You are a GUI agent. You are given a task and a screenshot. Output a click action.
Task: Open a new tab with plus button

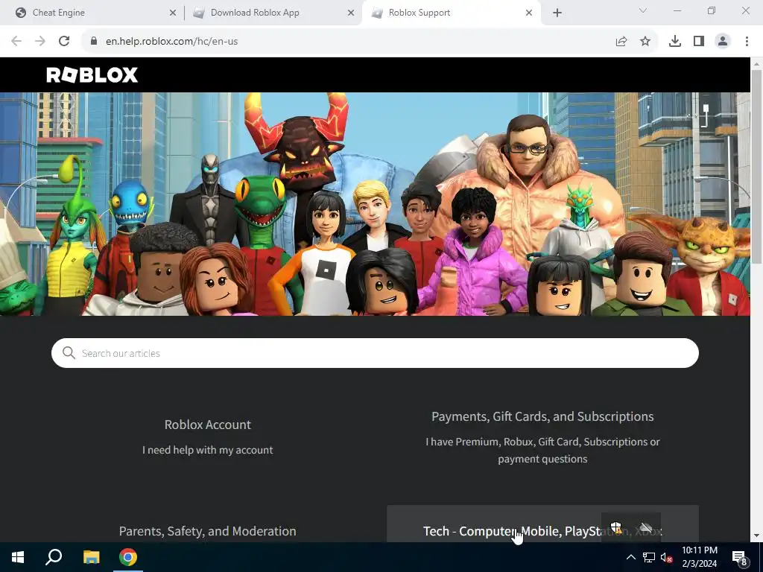pyautogui.click(x=557, y=13)
